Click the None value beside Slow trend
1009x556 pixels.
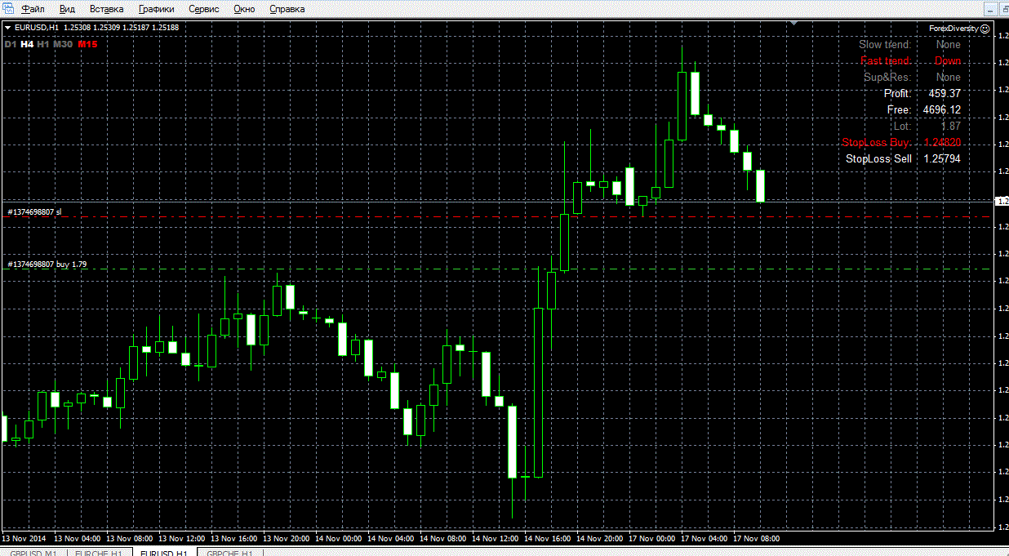[949, 45]
